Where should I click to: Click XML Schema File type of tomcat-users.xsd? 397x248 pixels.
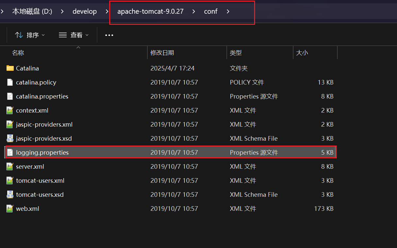point(254,194)
